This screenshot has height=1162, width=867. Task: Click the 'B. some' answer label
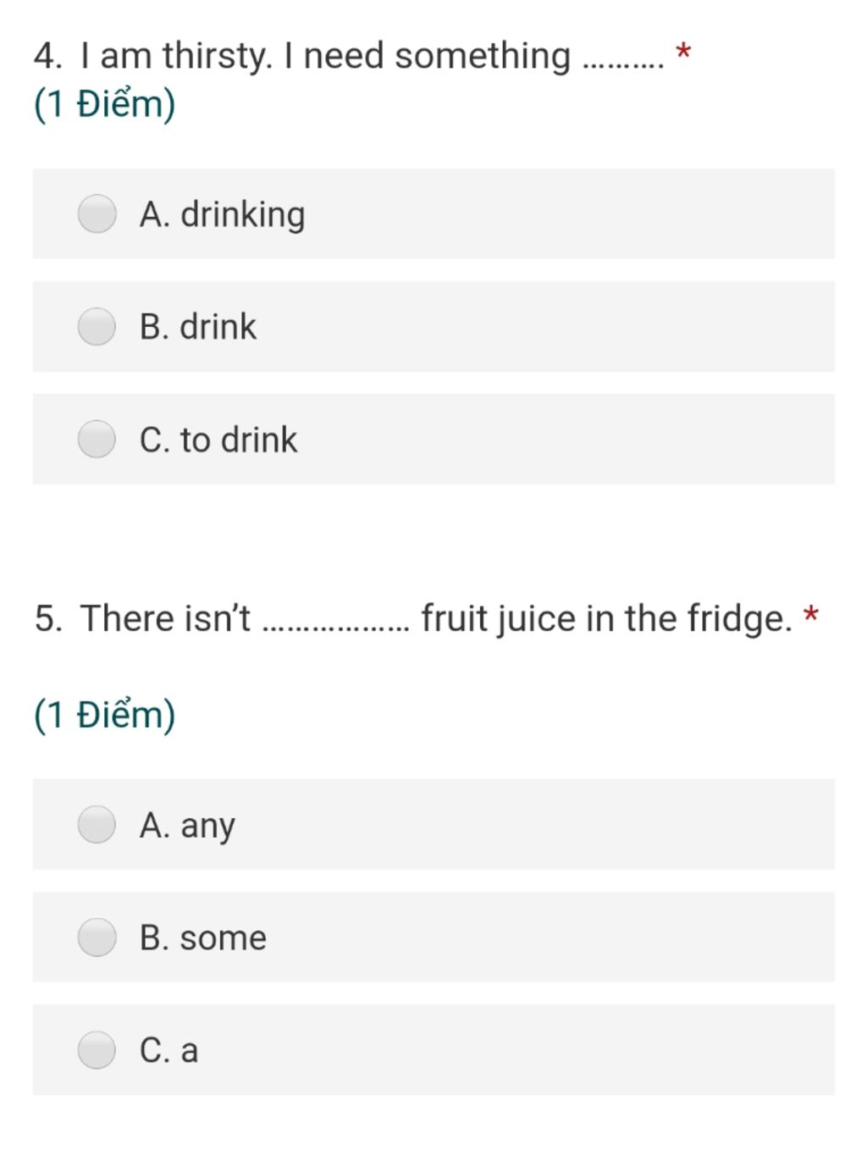(203, 938)
